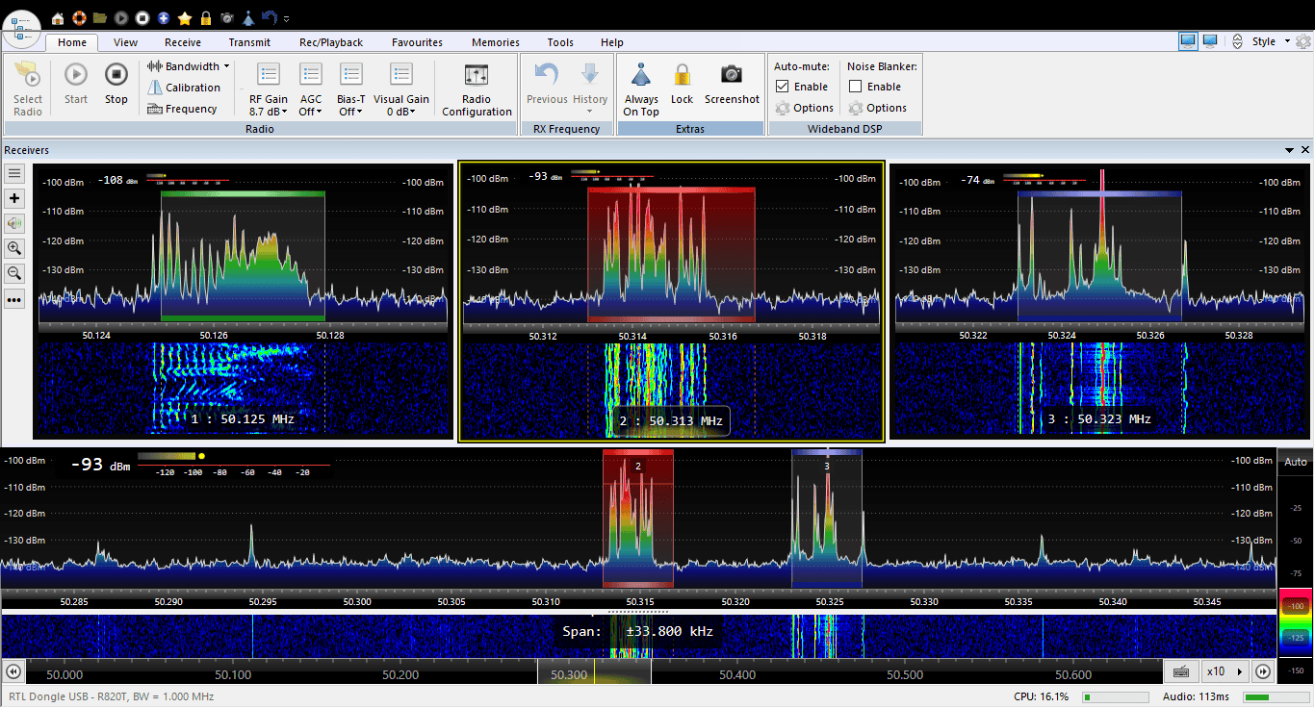1315x708 pixels.
Task: Switch to the Receive tab
Action: pyautogui.click(x=182, y=41)
